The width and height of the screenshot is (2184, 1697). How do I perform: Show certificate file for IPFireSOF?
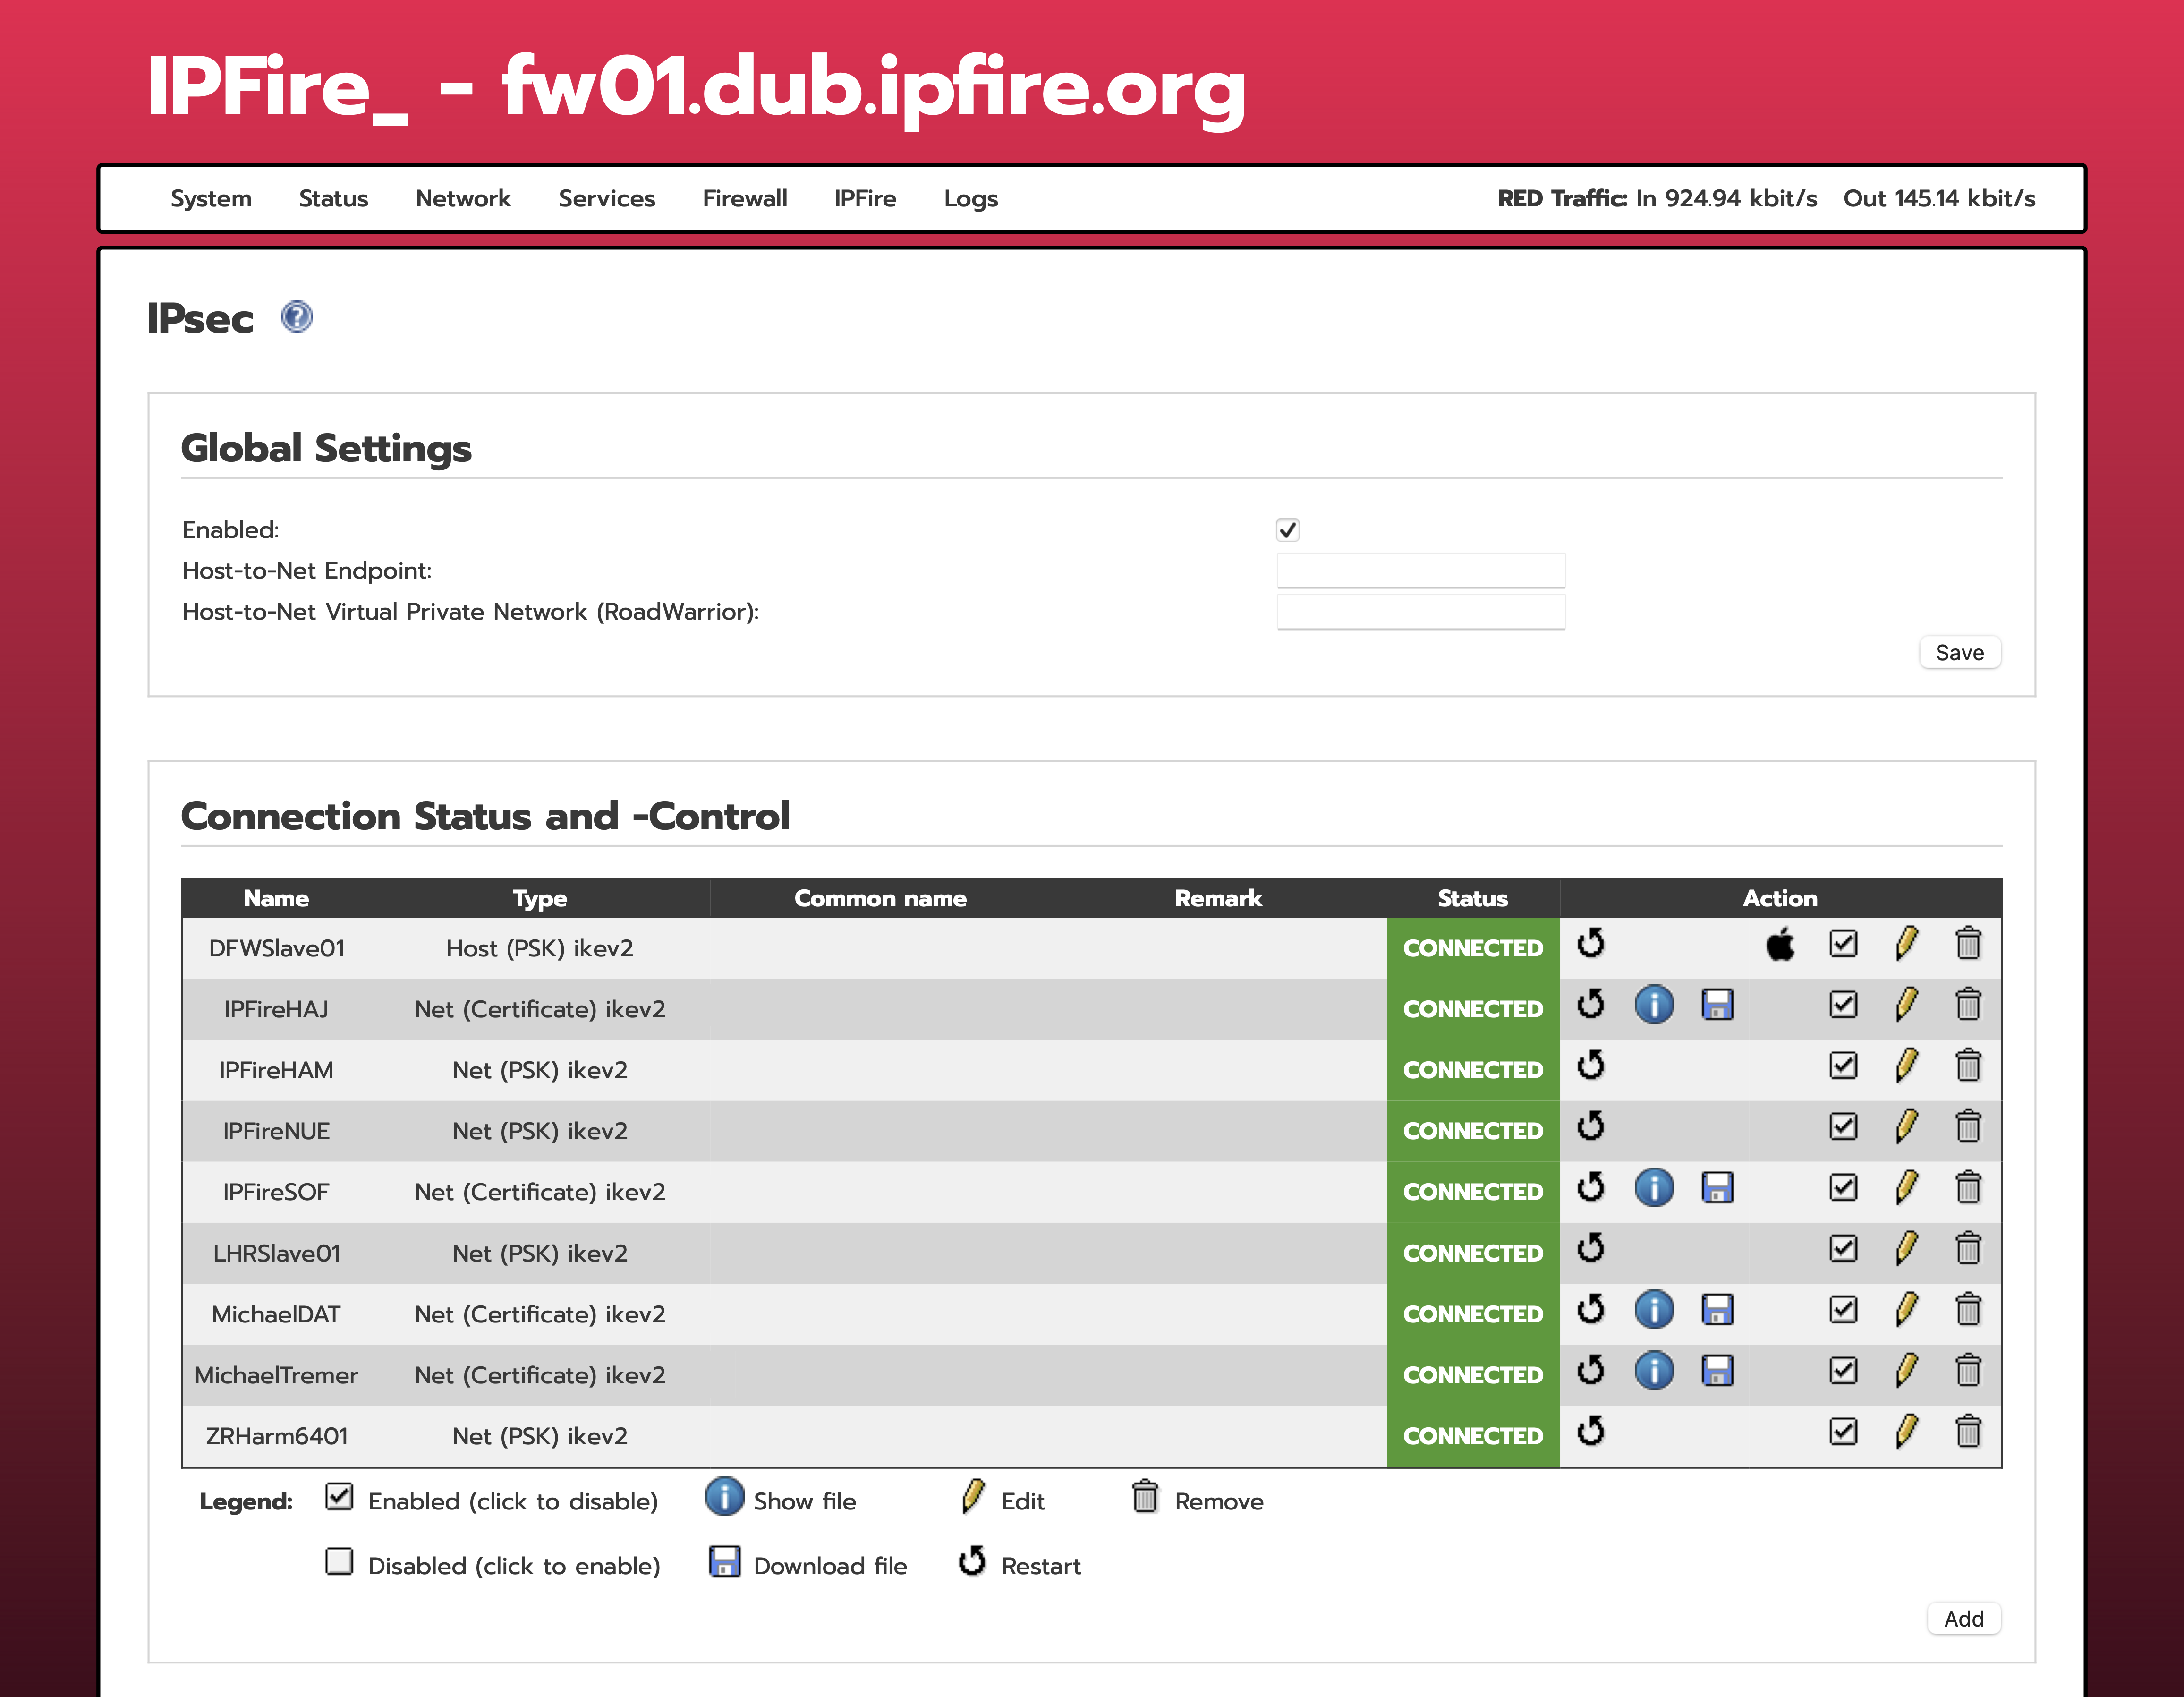pos(1654,1187)
